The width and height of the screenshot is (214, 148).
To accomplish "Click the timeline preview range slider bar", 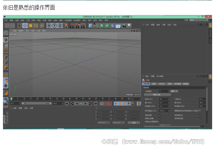I will coord(37,104).
